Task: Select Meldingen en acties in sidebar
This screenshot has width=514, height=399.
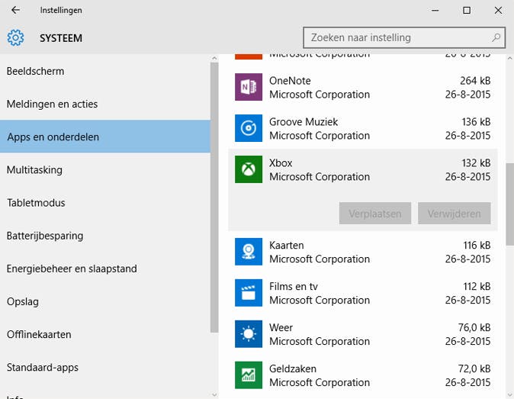Action: [x=52, y=104]
